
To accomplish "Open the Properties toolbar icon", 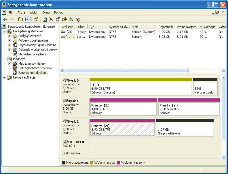I will pyautogui.click(x=58, y=19).
